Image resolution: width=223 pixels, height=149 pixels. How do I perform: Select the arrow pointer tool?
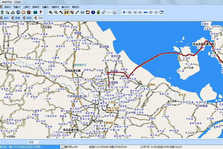[61, 12]
